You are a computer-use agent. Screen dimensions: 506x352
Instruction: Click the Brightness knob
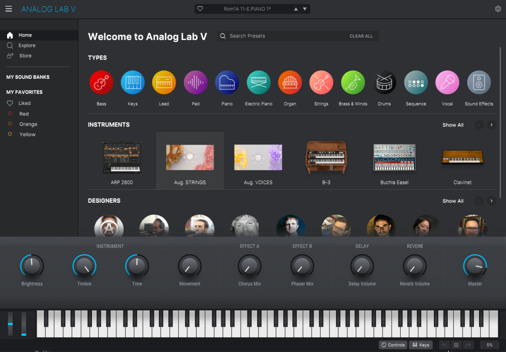32,266
